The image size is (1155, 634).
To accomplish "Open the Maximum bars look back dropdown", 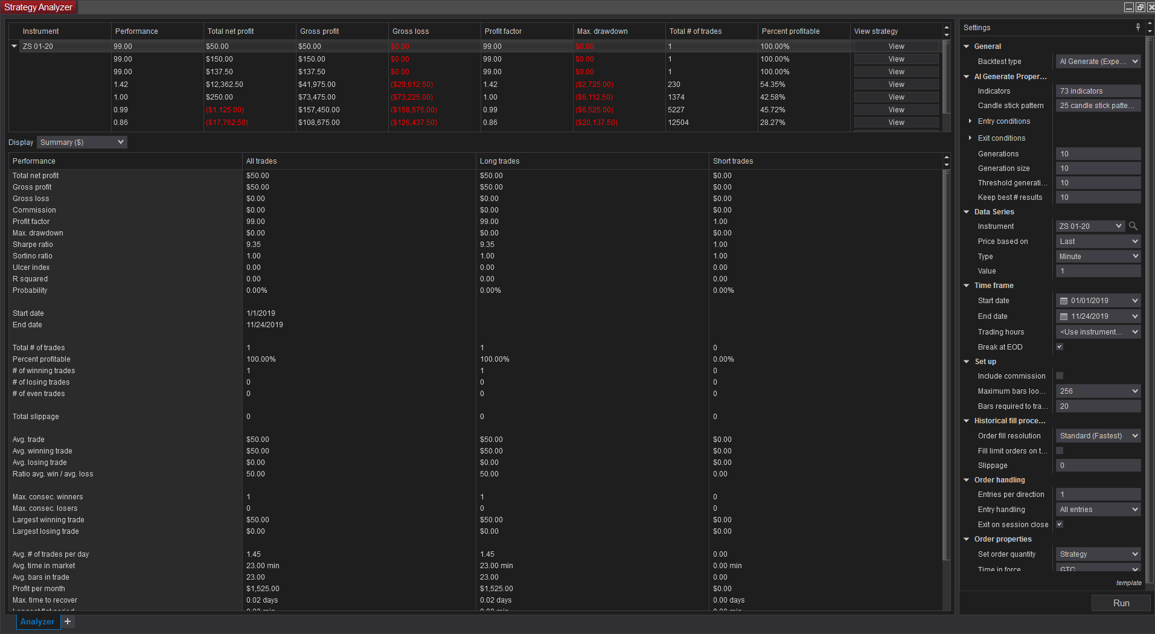I will (x=1098, y=391).
